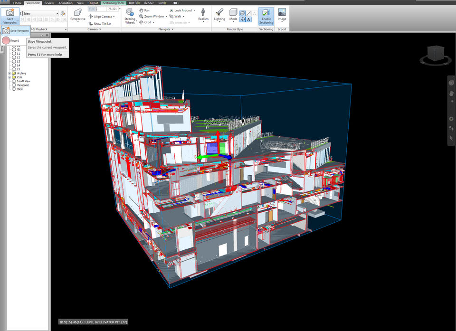
Task: Toggle text display 'A' in Render Style
Action: 248,19
